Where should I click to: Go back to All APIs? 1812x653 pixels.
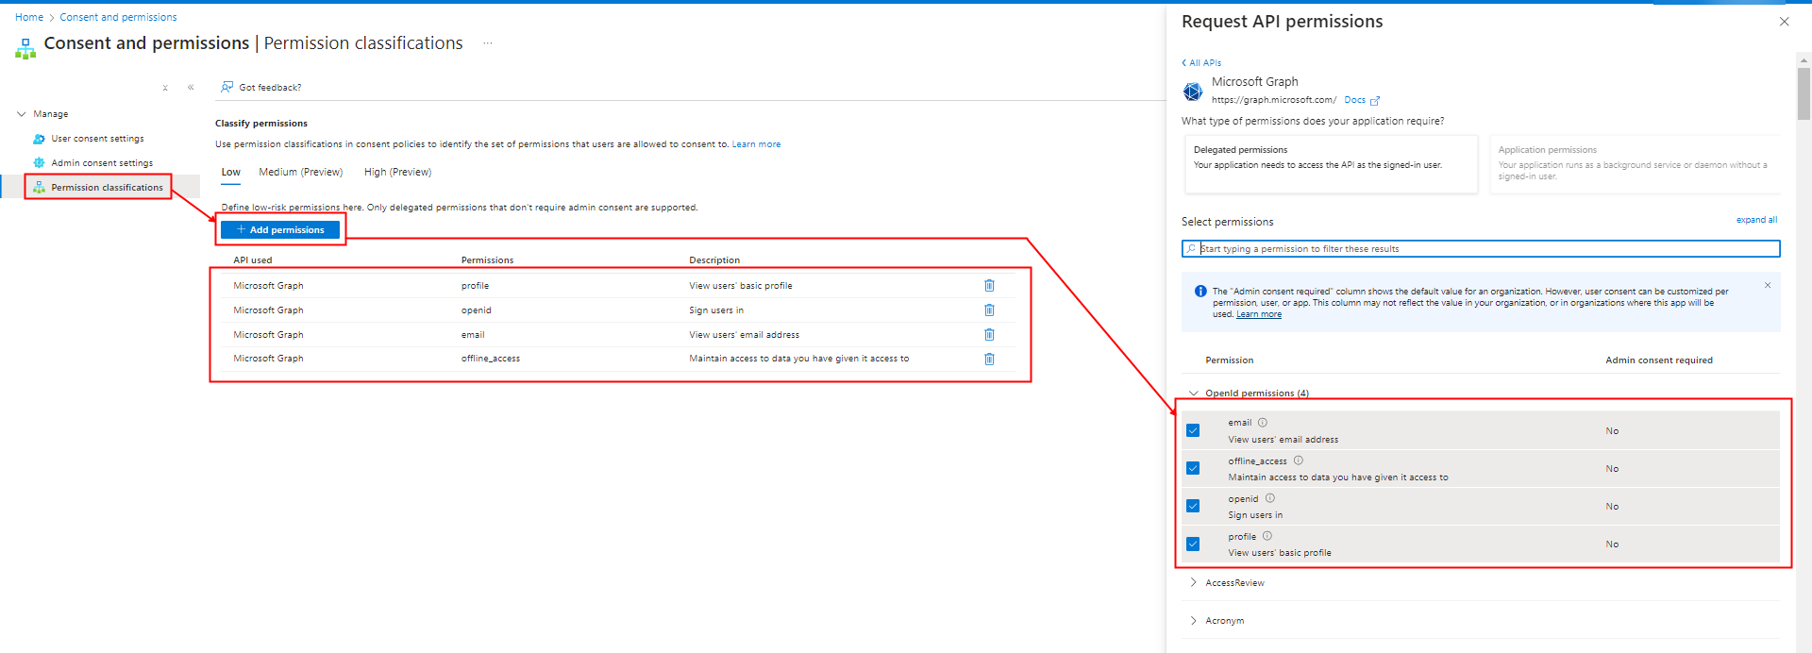tap(1201, 63)
